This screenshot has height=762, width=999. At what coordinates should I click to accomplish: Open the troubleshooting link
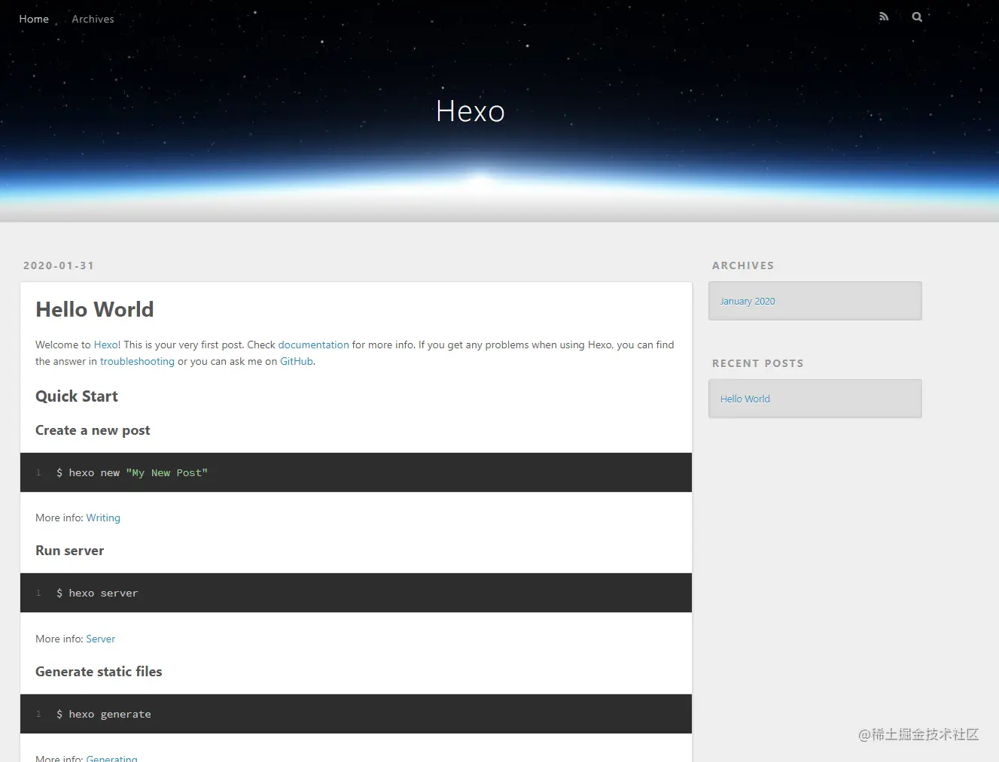[137, 361]
